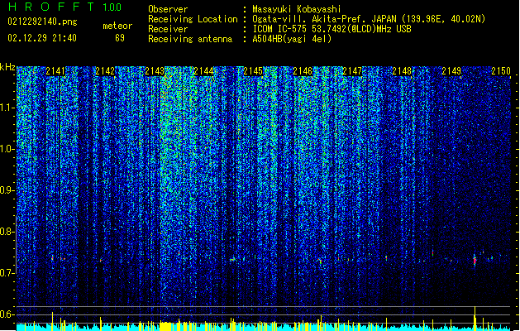Click the 0.9 frequency axis label
Viewport: 520px width, 331px height.
(7, 190)
